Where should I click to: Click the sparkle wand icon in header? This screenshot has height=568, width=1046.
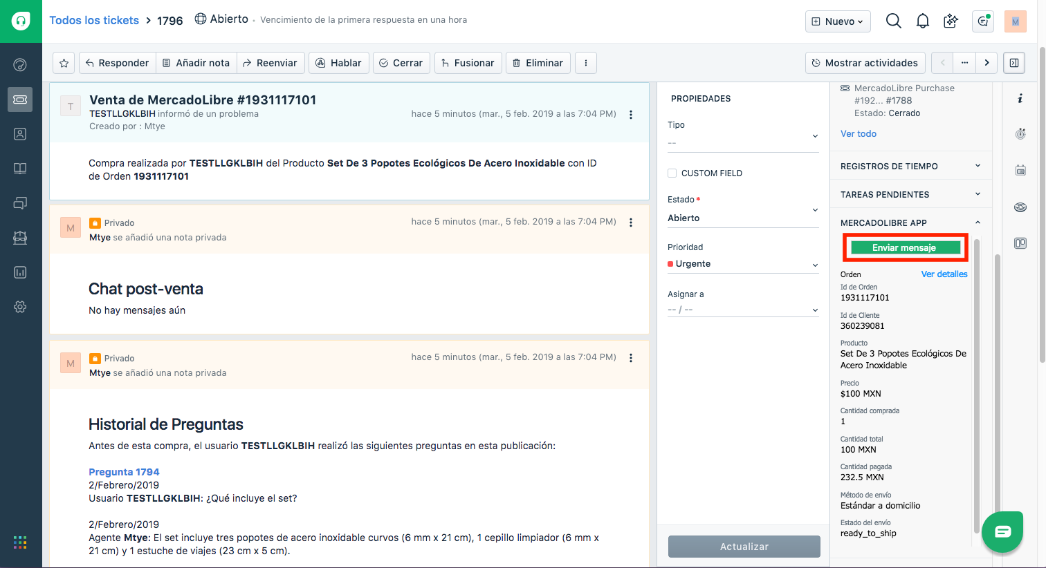[951, 21]
